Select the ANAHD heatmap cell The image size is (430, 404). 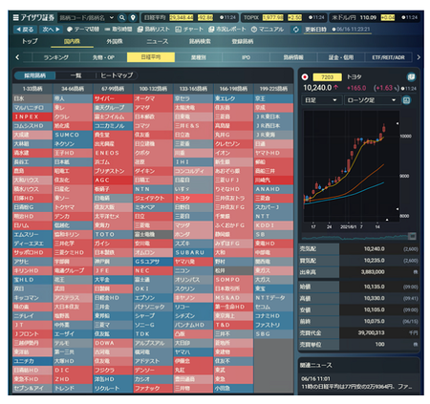273,189
